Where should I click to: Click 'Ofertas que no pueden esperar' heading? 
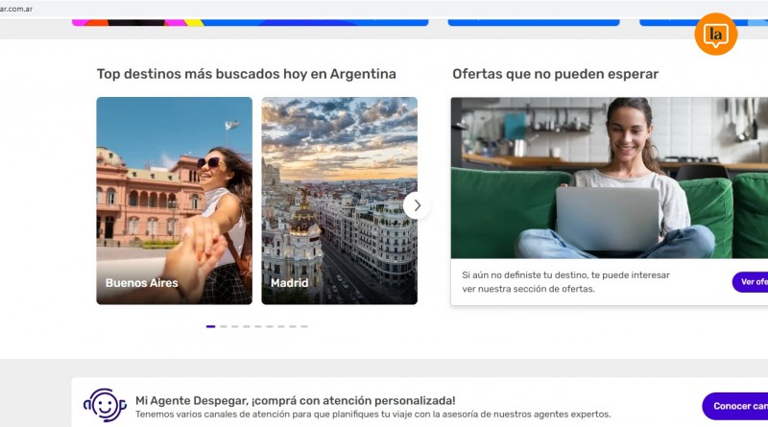(555, 74)
